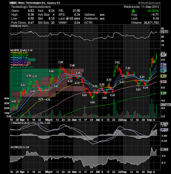Click the Chg +0.71 value
Viewport: 171px width, 174px height.
[154, 15]
